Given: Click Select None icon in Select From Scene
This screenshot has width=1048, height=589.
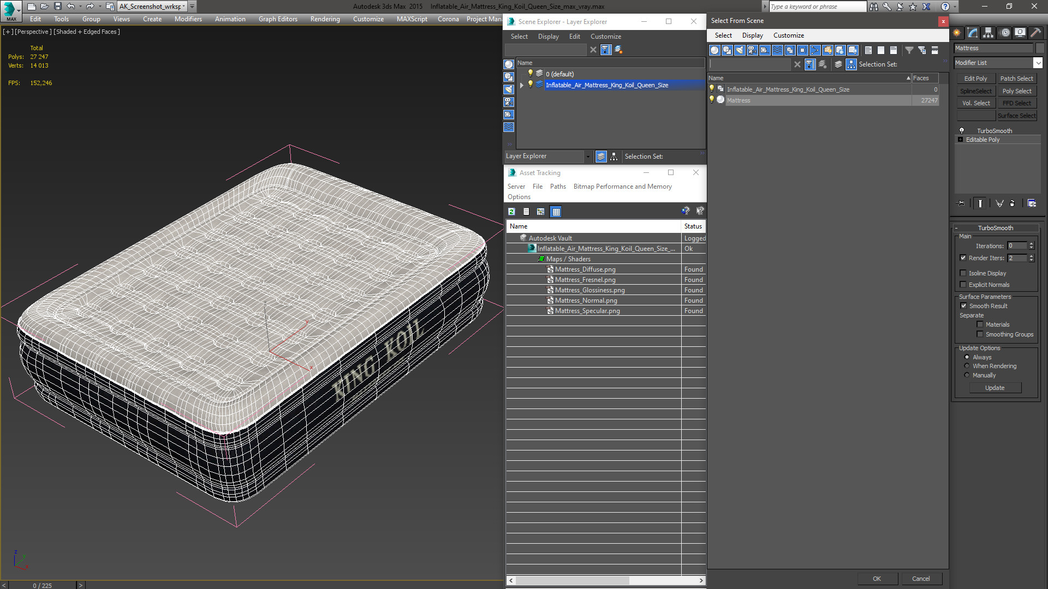Looking at the screenshot, I should (881, 50).
